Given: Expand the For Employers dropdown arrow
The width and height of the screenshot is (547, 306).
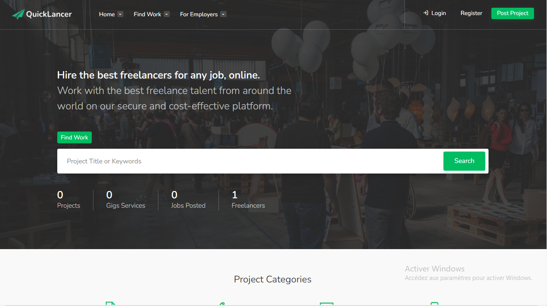Looking at the screenshot, I should [x=223, y=14].
